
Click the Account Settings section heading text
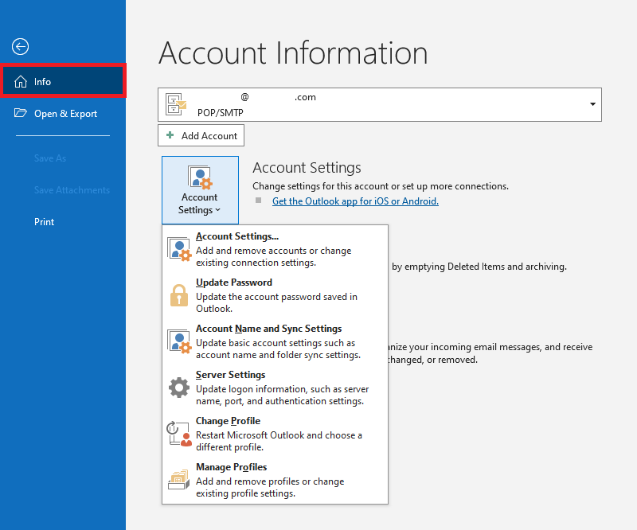307,168
